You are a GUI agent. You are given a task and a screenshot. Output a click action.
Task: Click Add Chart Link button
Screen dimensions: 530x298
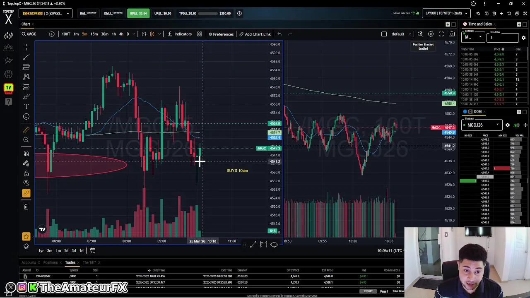coord(255,34)
